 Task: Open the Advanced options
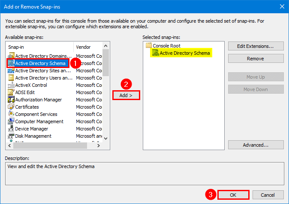click(256, 145)
